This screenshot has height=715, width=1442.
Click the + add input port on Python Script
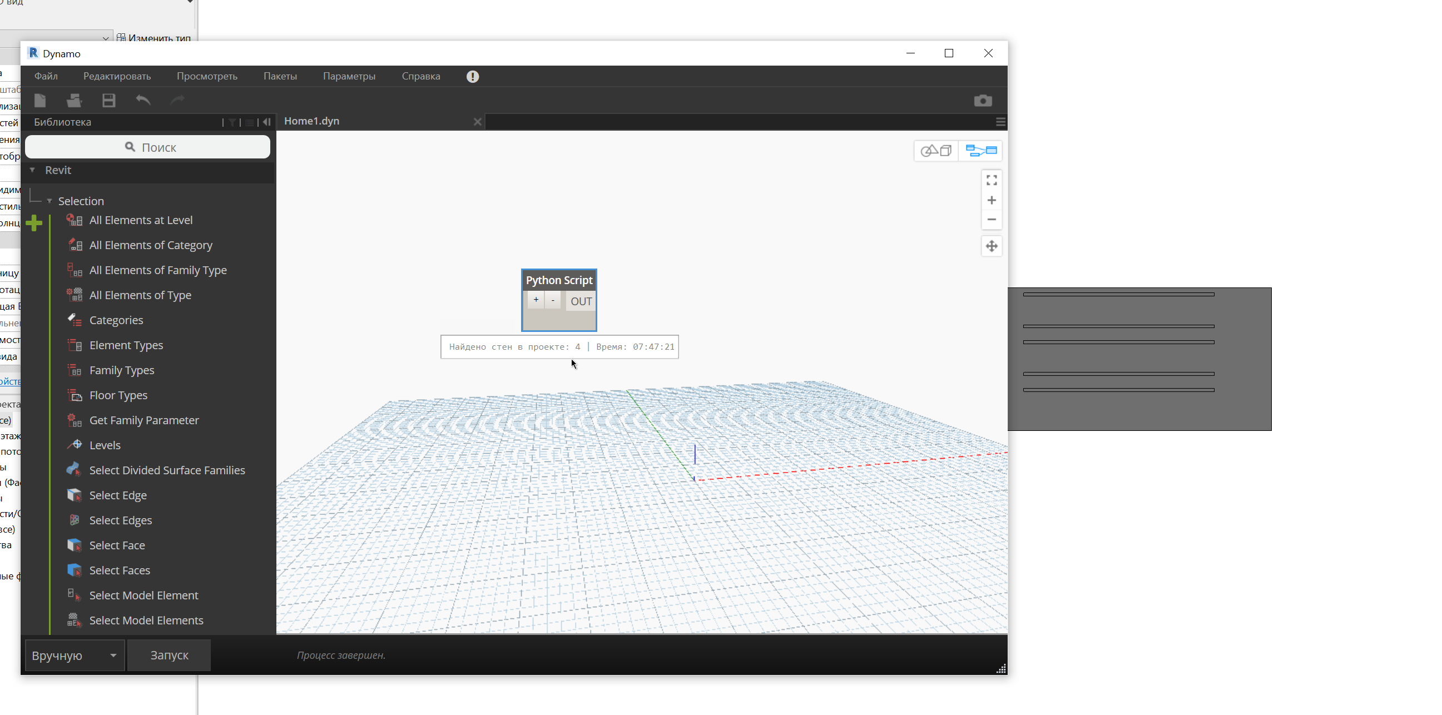point(536,300)
